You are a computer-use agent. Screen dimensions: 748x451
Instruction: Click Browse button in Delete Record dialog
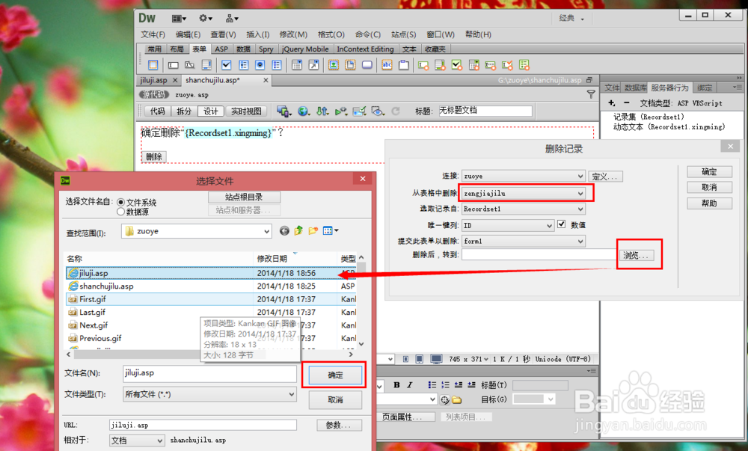(636, 255)
